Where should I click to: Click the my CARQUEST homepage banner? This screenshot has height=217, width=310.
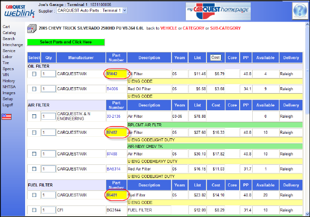(218, 11)
